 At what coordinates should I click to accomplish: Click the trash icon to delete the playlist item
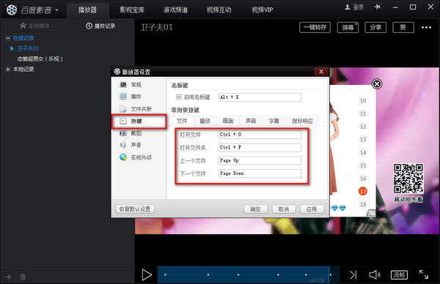(23, 277)
